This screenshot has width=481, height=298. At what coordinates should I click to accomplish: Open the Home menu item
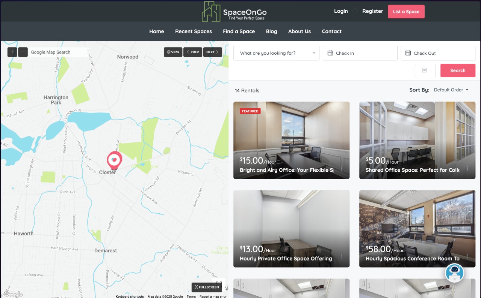(x=157, y=31)
